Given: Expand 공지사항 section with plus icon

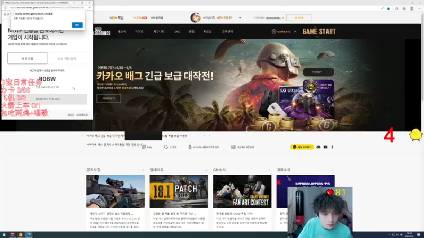Looking at the screenshot, I should pyautogui.click(x=143, y=170).
